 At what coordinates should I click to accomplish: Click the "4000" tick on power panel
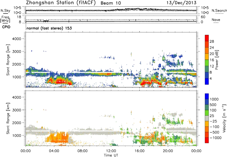pyautogui.click(x=16, y=39)
